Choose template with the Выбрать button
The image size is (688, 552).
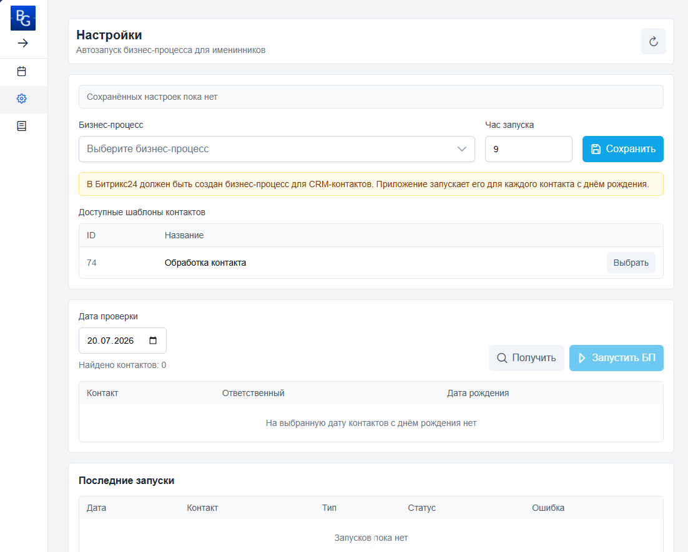click(x=631, y=263)
